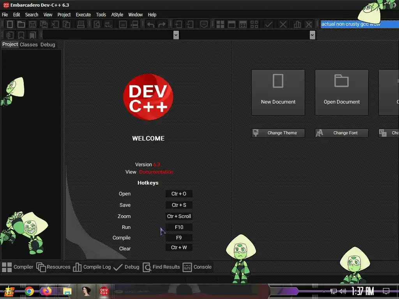This screenshot has width=399, height=299.
Task: Click the Redo arrow icon
Action: point(162,25)
